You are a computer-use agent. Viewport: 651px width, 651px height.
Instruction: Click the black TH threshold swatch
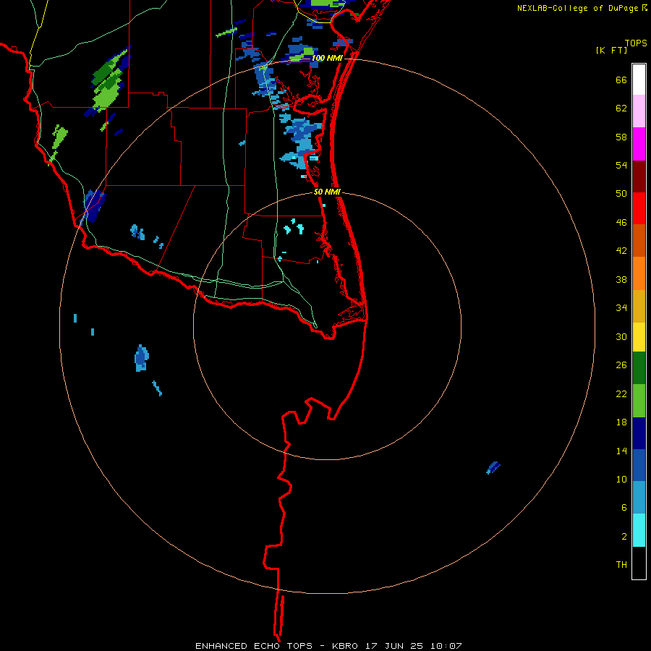pyautogui.click(x=639, y=563)
